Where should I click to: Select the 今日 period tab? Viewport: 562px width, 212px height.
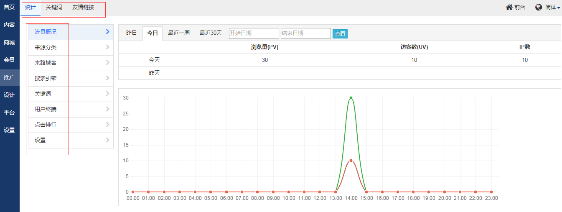(x=153, y=33)
